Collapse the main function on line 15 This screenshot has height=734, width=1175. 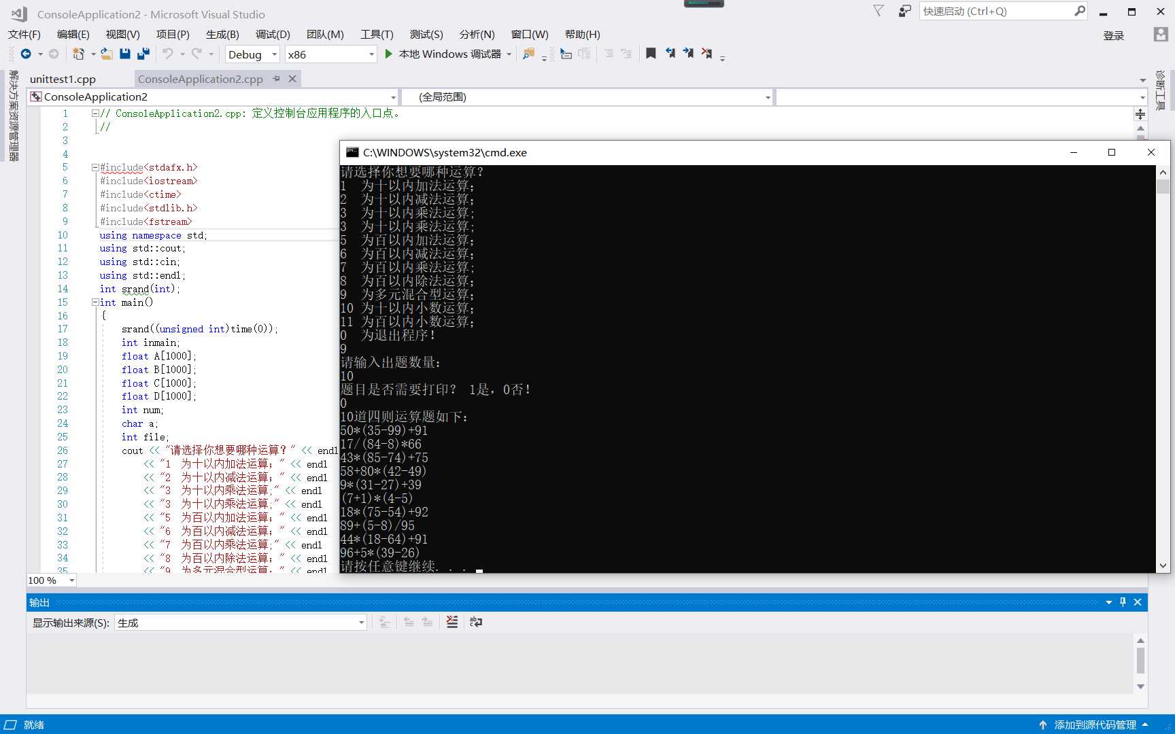pos(95,302)
